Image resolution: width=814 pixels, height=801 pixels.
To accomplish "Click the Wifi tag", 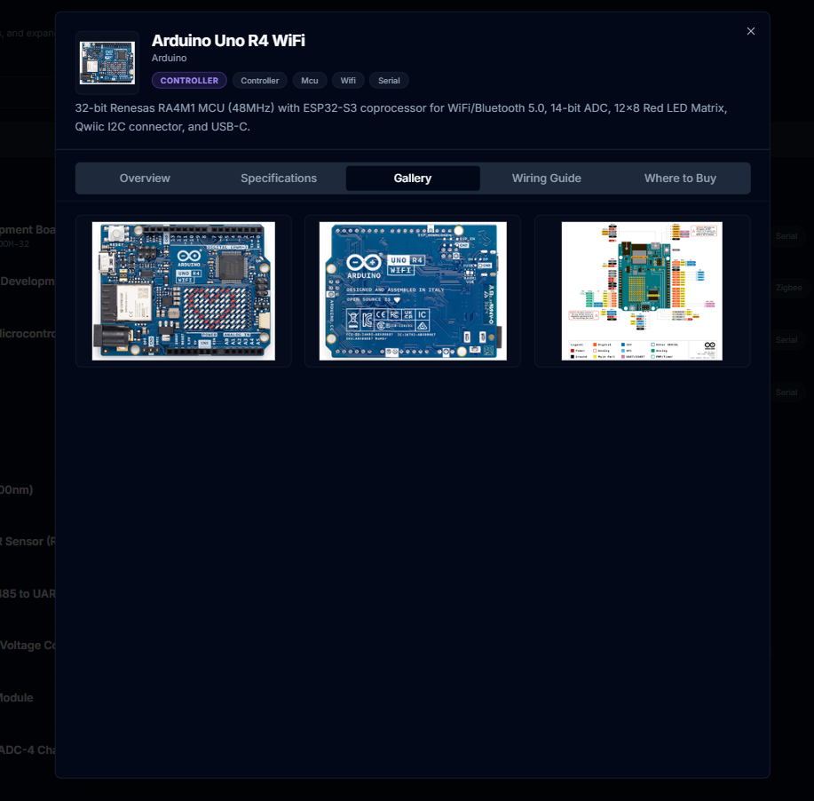I will tap(348, 81).
